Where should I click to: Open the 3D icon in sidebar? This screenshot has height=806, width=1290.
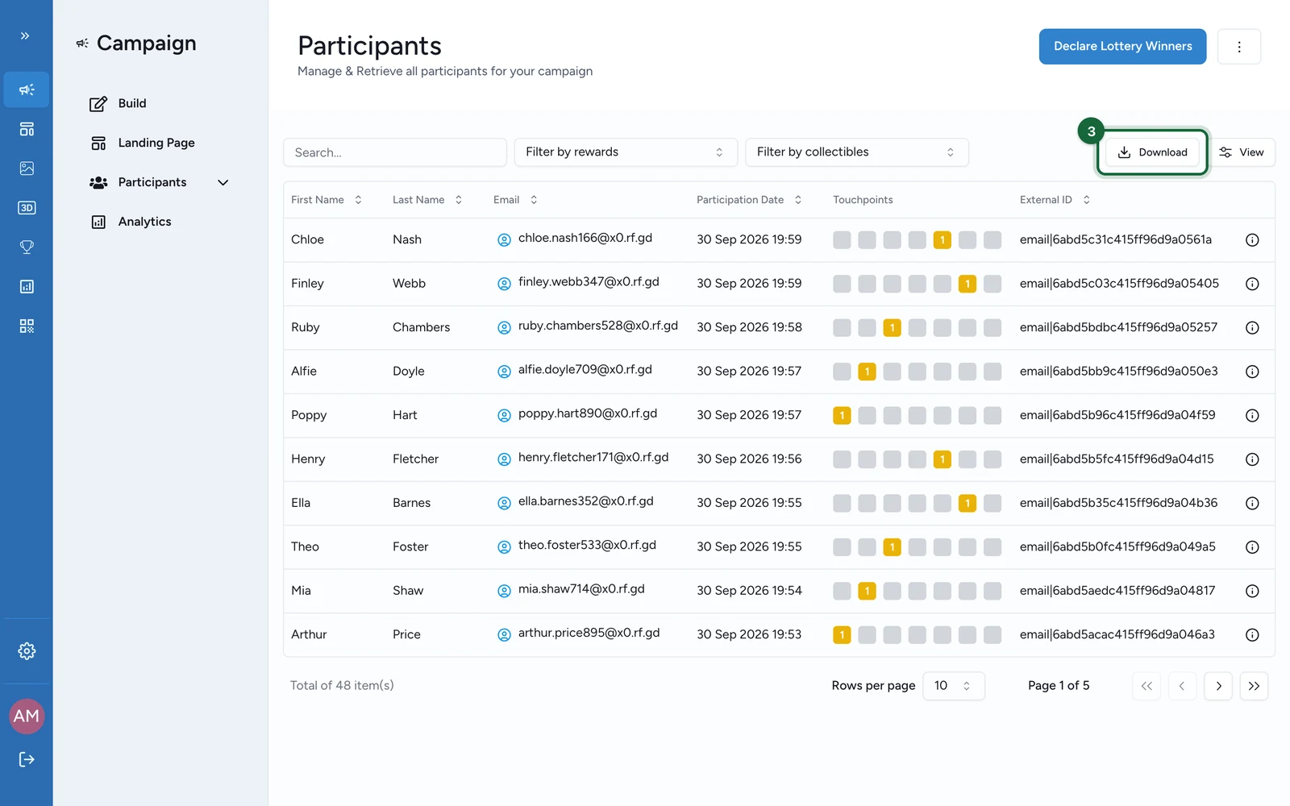click(27, 208)
